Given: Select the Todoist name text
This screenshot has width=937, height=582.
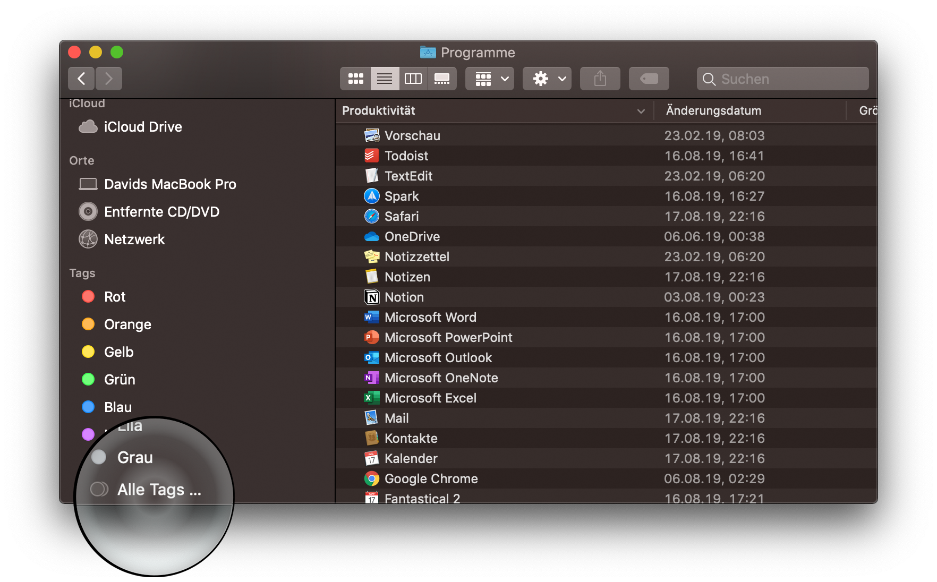Looking at the screenshot, I should click(x=406, y=156).
